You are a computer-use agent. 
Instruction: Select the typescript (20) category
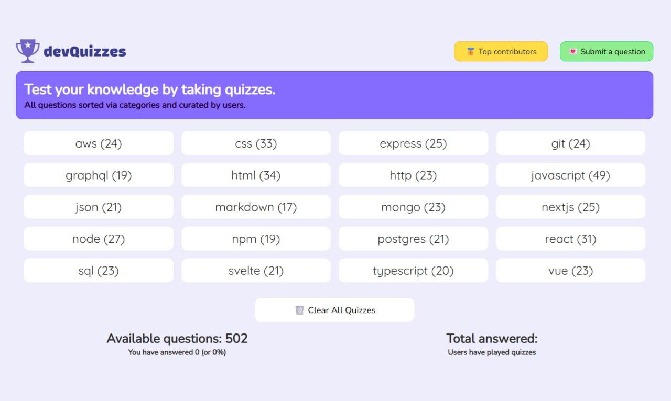coord(413,271)
